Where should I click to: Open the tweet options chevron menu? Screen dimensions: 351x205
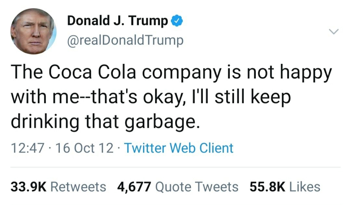[x=334, y=32]
